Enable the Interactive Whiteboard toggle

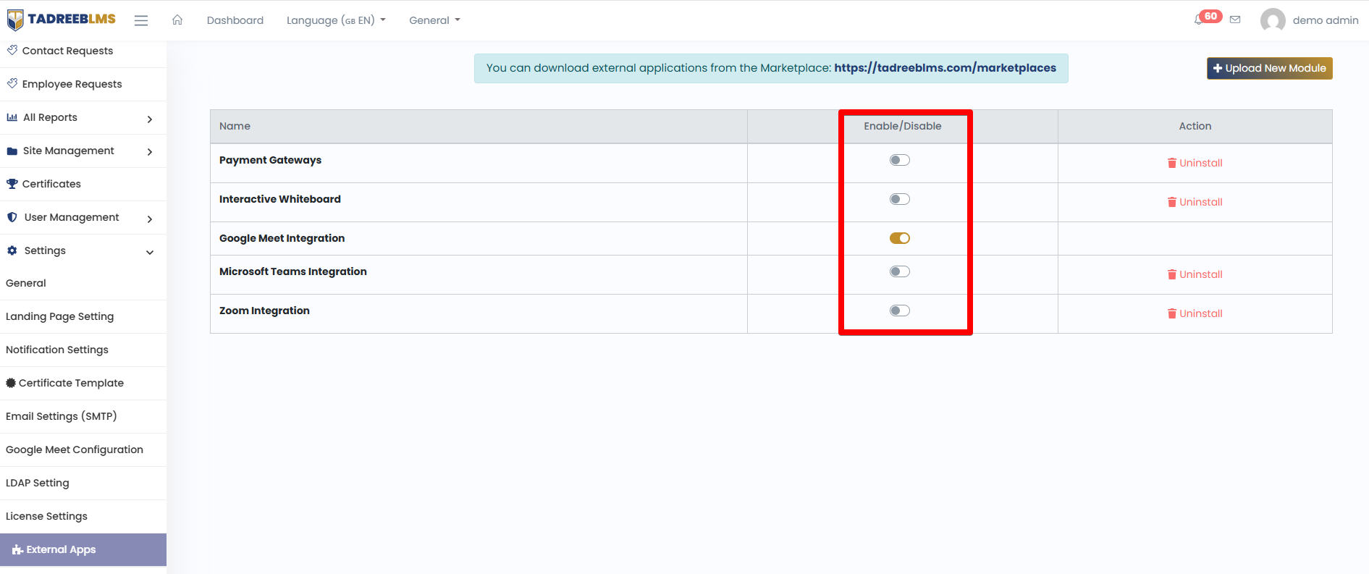[900, 199]
